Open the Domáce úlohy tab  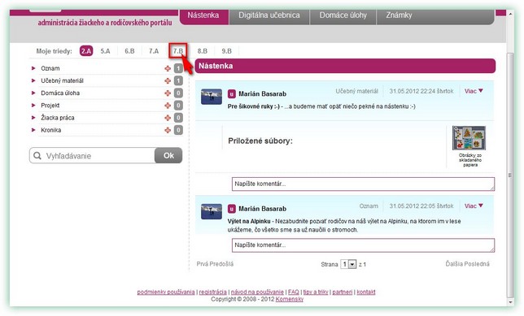tap(343, 15)
